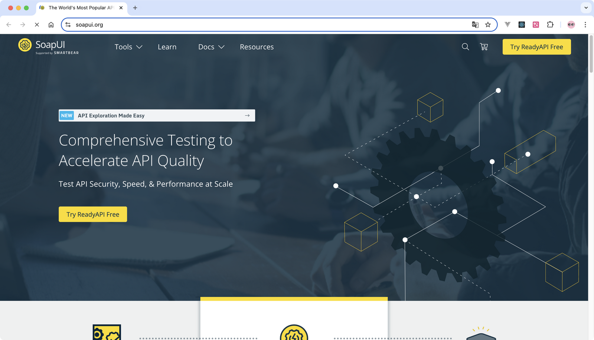
Task: Click the yellow Try ReadyAPI Free hero button
Action: point(93,214)
